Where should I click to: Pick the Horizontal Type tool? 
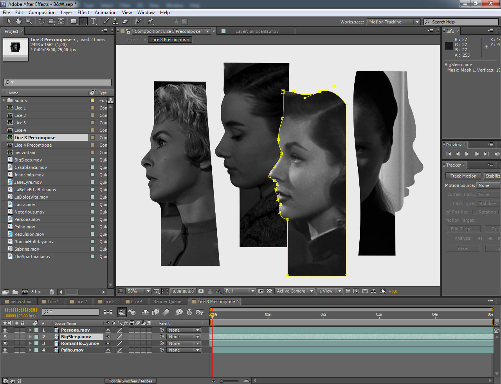[x=93, y=22]
